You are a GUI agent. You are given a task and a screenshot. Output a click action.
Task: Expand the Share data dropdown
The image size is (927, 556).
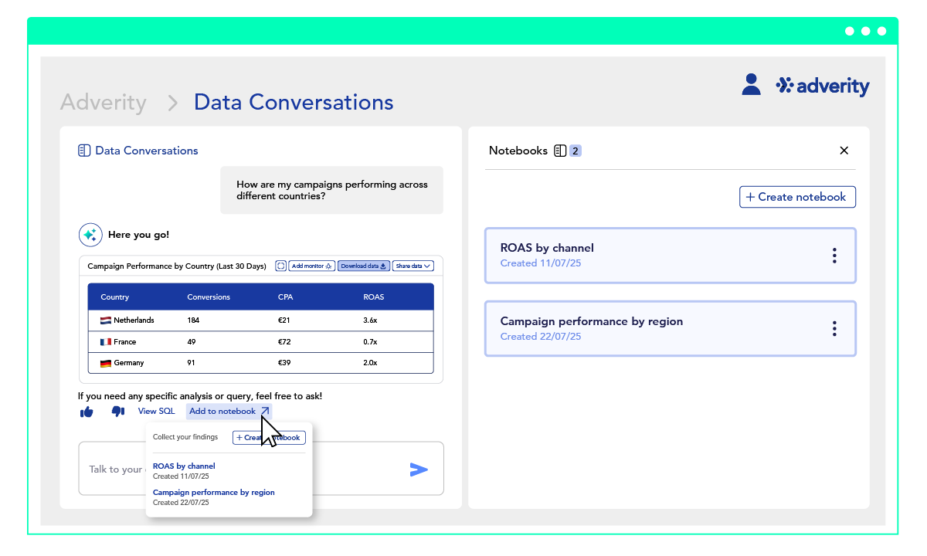tap(413, 266)
